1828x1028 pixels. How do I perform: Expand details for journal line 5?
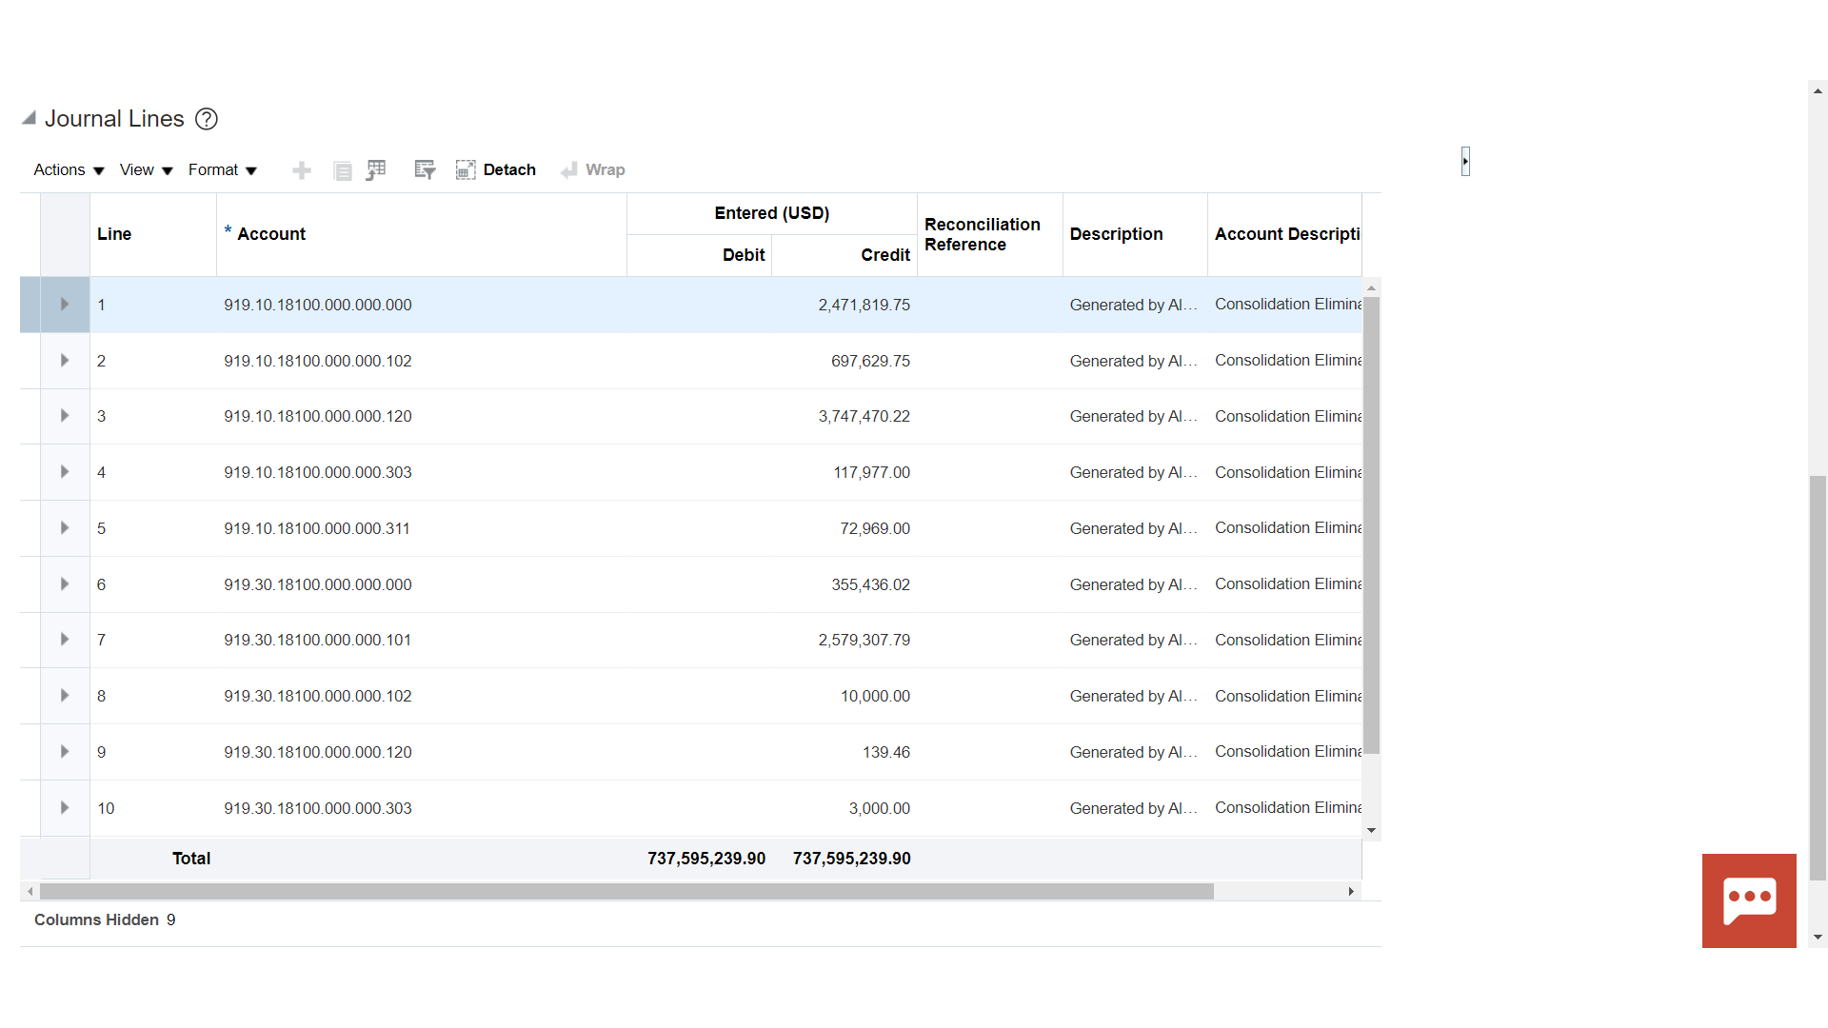(x=65, y=528)
